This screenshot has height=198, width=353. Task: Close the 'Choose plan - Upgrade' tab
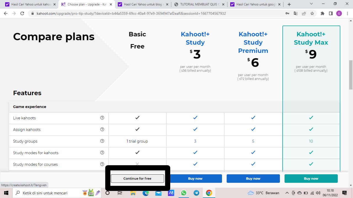click(111, 4)
